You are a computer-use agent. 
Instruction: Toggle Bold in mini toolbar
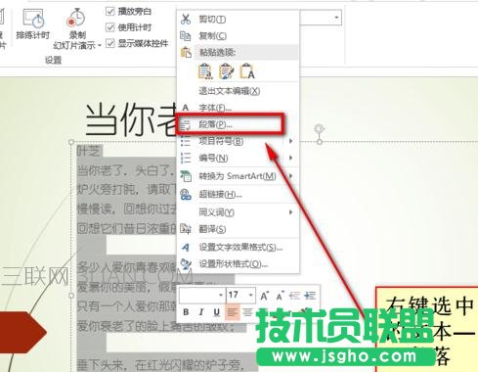pos(186,312)
